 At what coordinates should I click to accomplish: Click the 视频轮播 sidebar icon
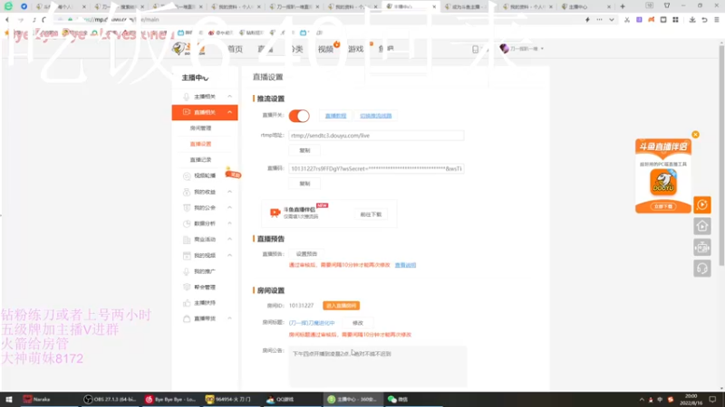click(x=187, y=175)
